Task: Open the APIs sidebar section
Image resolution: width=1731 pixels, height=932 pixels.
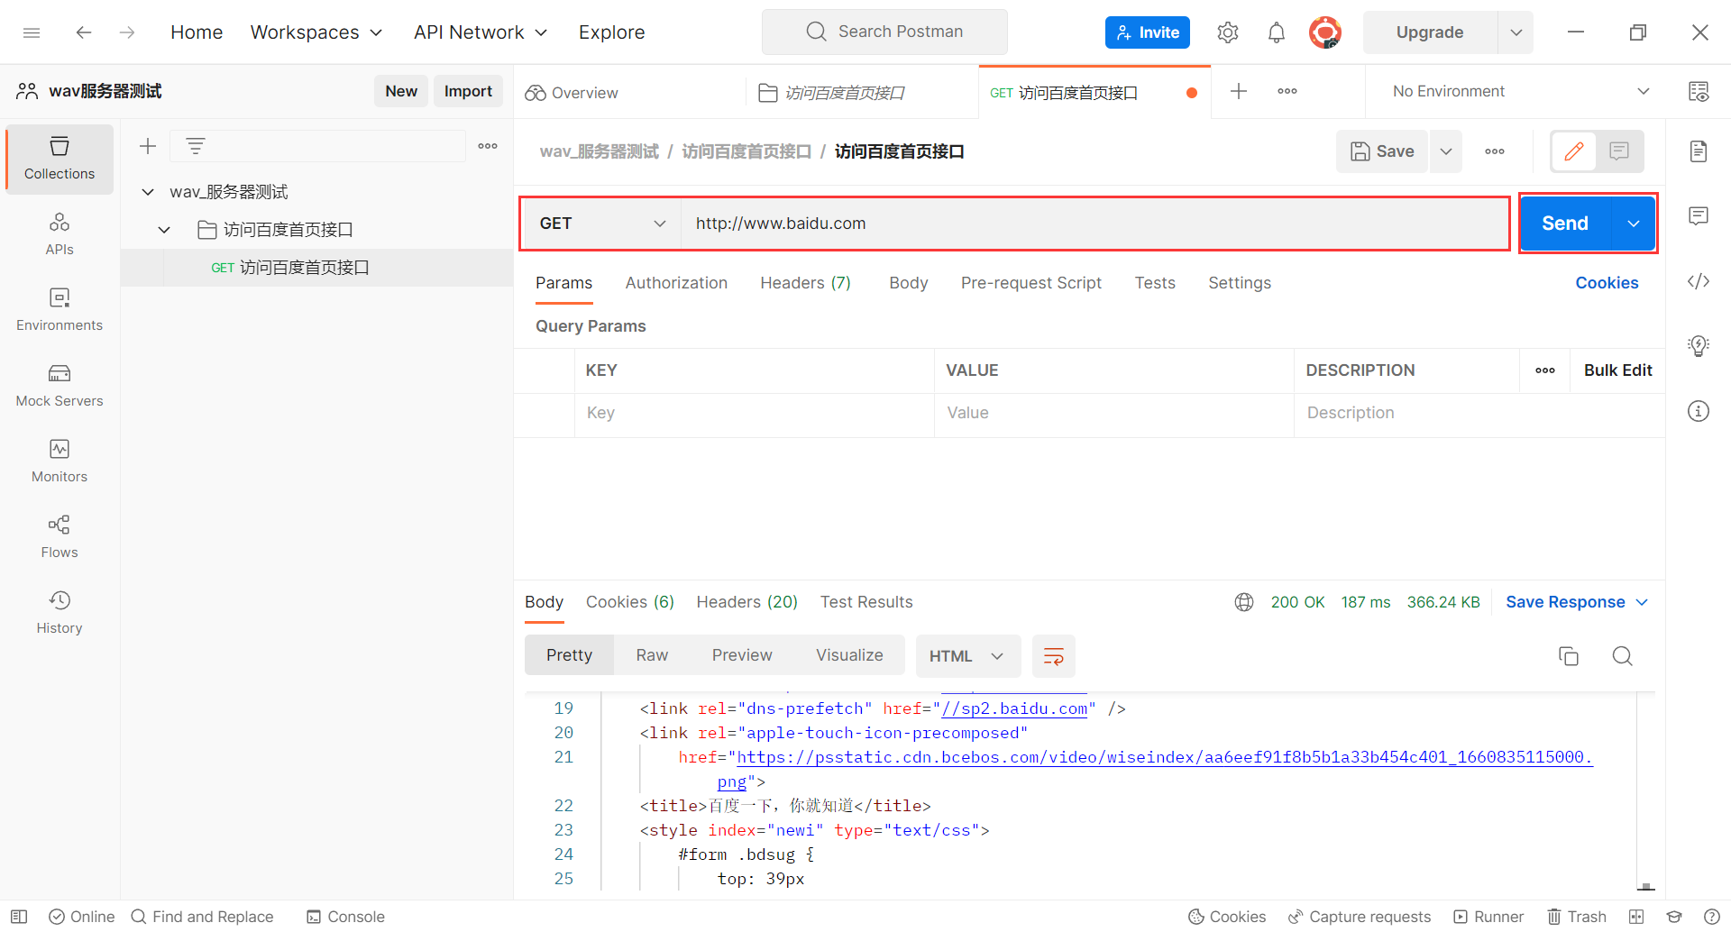Action: (x=60, y=234)
